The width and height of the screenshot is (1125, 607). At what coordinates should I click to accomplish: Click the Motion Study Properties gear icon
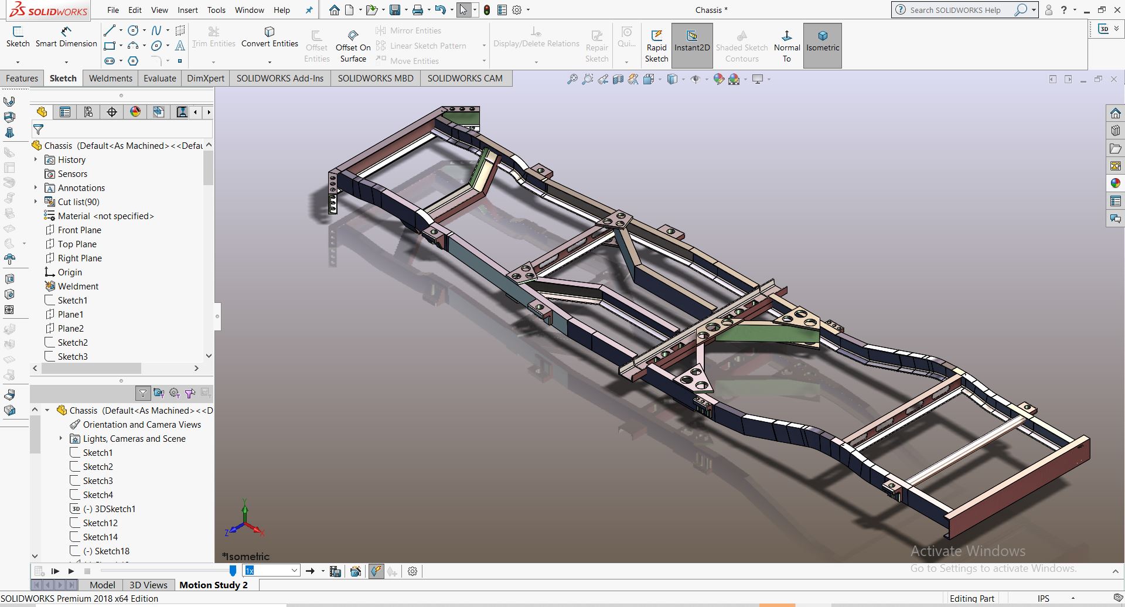coord(412,571)
